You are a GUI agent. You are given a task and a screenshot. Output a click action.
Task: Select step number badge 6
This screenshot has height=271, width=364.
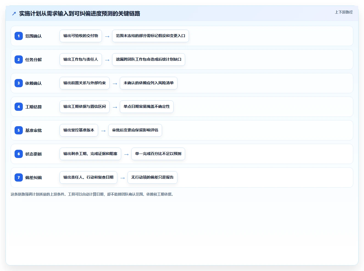(x=19, y=154)
